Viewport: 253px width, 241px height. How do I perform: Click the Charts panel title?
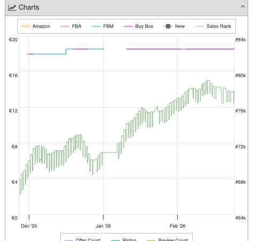click(x=29, y=7)
